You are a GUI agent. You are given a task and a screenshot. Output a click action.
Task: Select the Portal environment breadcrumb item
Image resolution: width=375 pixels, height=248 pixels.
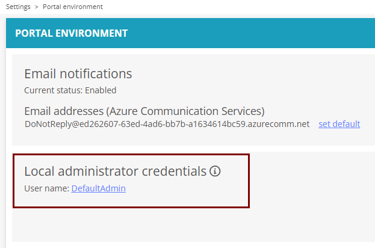click(x=73, y=7)
